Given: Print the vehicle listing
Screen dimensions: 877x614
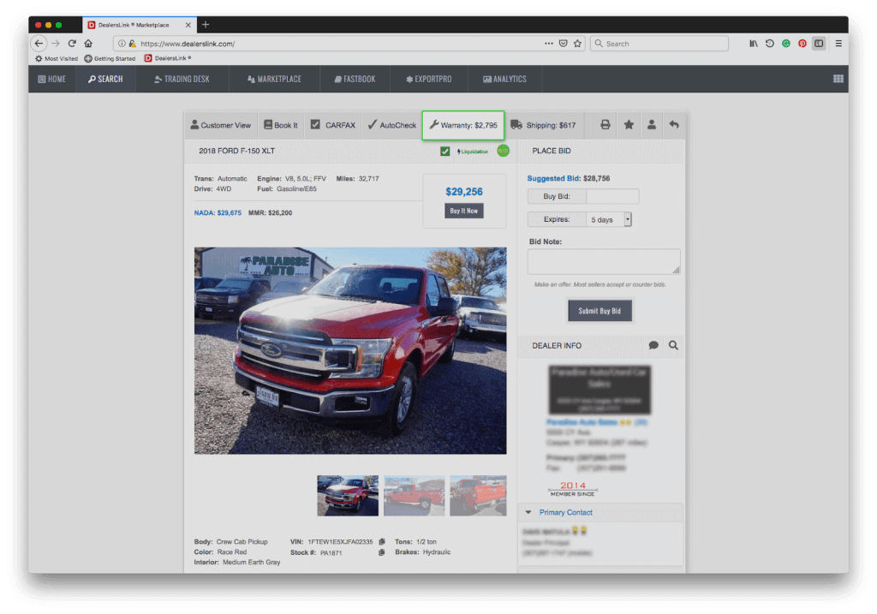Looking at the screenshot, I should coord(606,125).
